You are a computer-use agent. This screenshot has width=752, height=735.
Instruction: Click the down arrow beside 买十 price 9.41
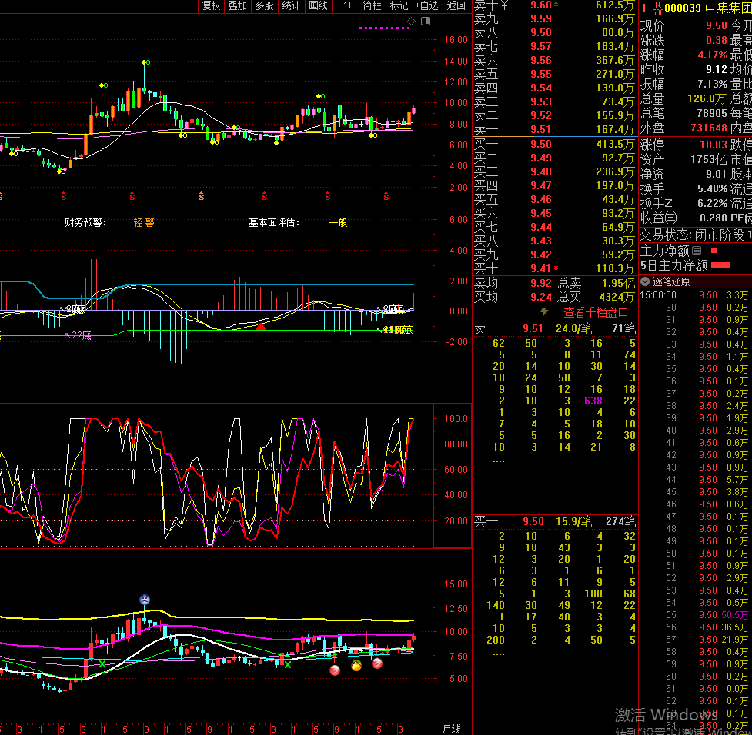point(556,267)
